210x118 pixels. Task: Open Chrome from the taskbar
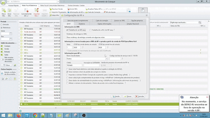point(35,115)
